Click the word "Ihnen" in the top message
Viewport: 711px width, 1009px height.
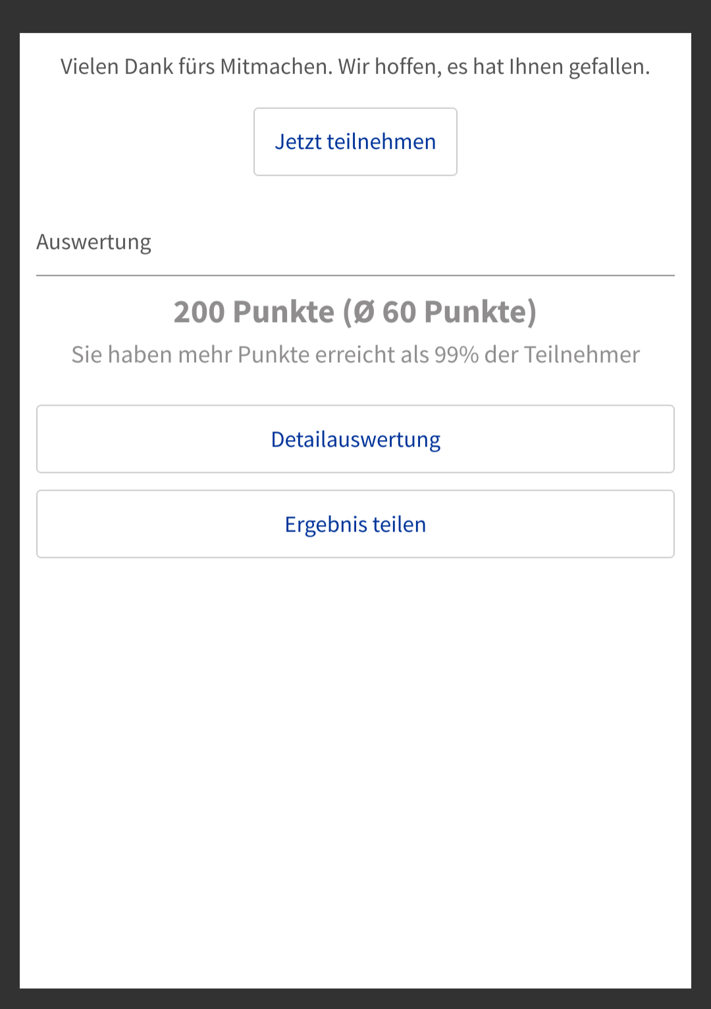[x=536, y=67]
